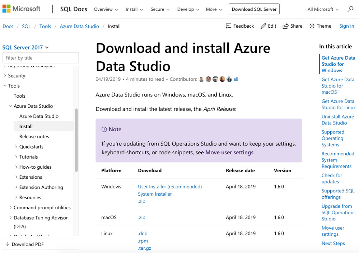Expand the Security tree node

5,76
